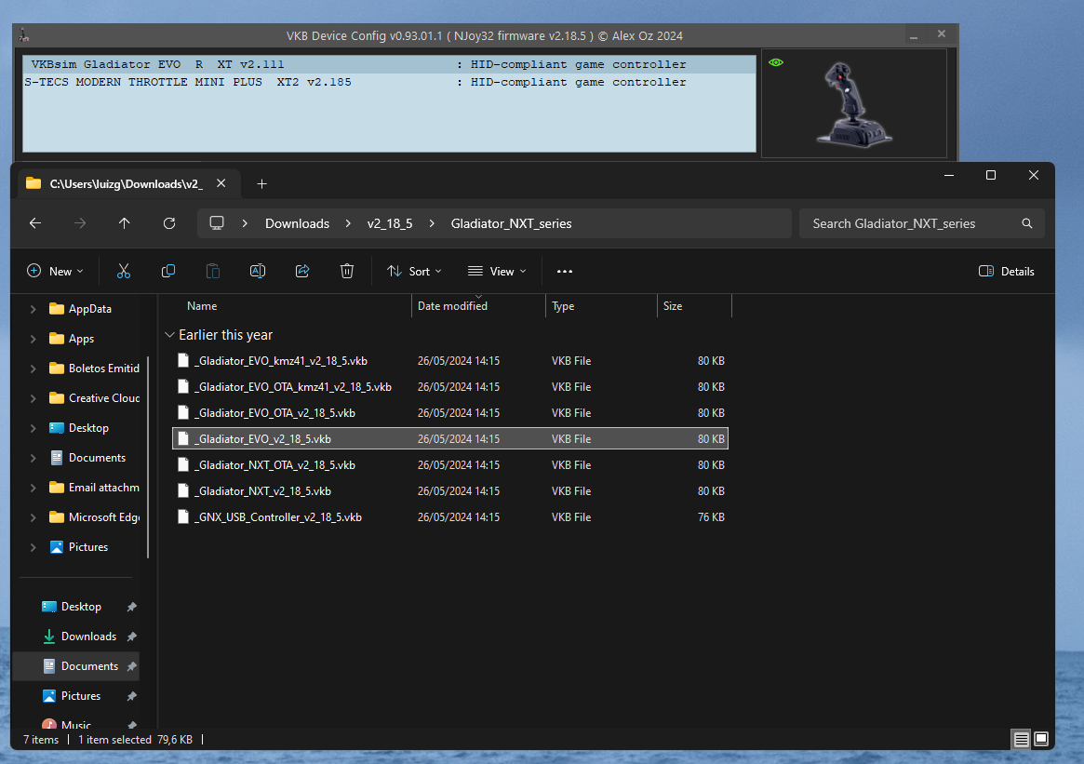Toggle the green eye icon in VKB
This screenshot has height=764, width=1084.
[776, 62]
